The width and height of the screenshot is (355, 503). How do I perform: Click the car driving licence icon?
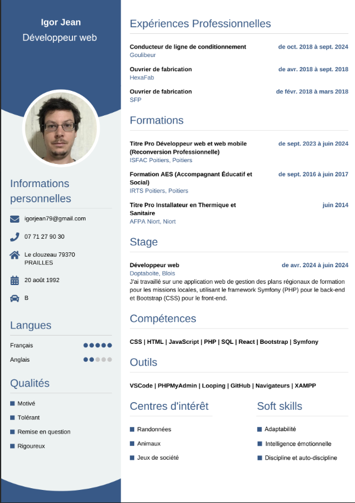click(x=15, y=298)
